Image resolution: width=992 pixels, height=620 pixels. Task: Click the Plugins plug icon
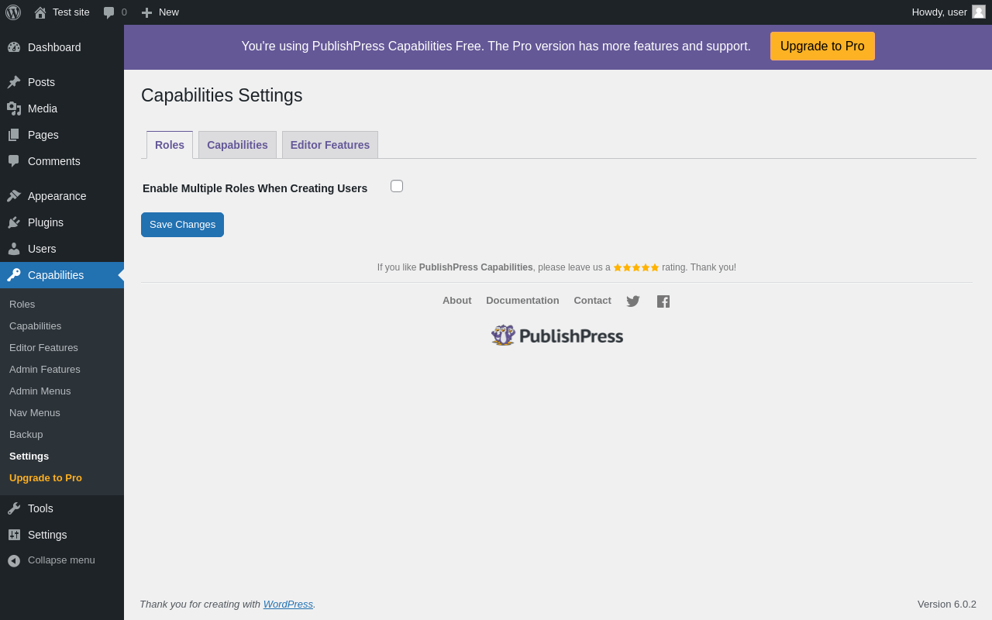click(14, 222)
